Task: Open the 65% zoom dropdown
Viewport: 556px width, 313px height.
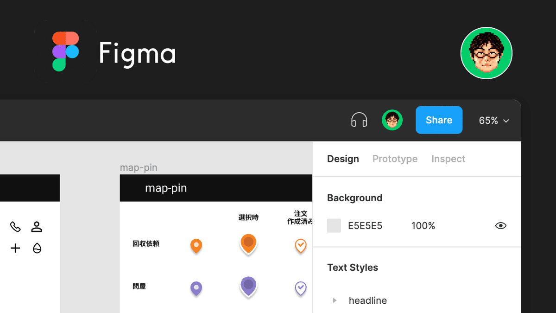Action: pos(494,121)
